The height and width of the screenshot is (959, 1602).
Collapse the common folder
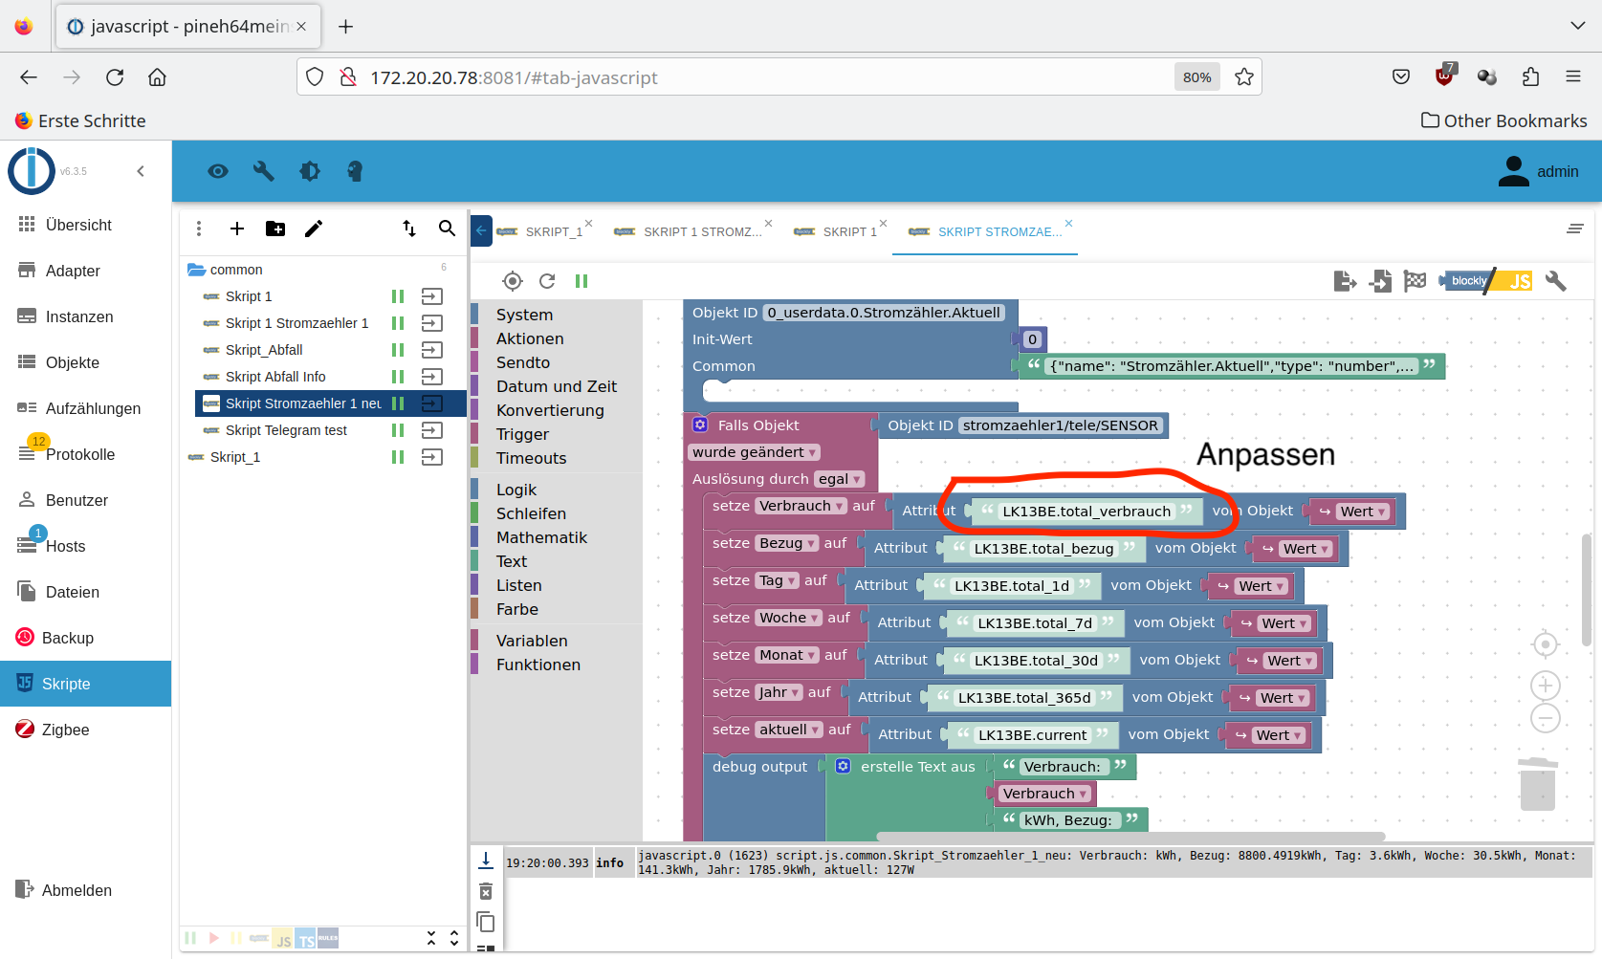(x=197, y=270)
